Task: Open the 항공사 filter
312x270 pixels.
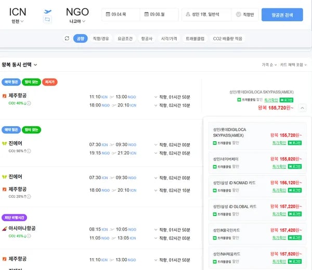Action: tap(147, 38)
